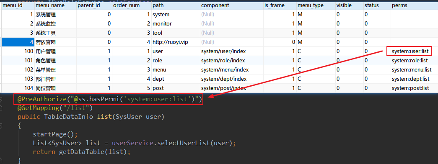The image size is (438, 164).
Task: Click component cell system/role/index
Action: [x=231, y=61]
